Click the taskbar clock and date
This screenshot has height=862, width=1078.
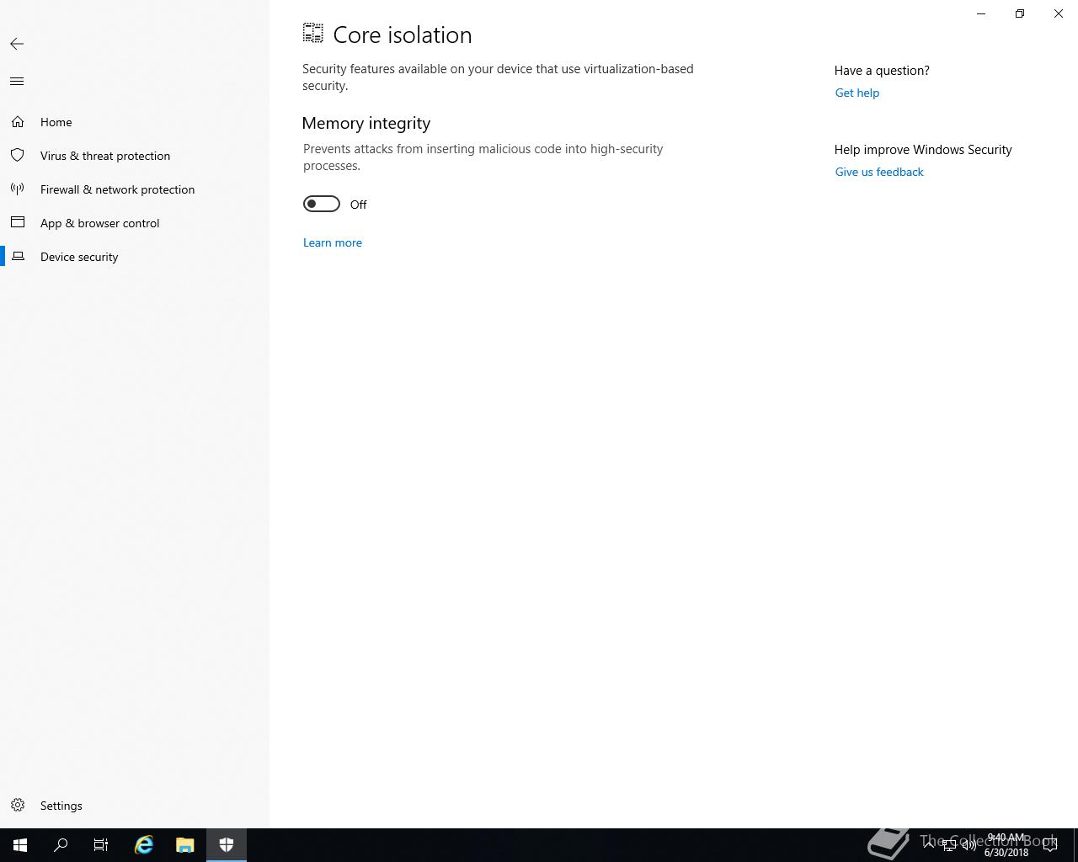(1006, 845)
